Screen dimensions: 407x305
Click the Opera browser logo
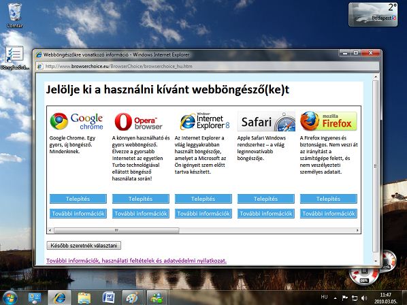139,121
